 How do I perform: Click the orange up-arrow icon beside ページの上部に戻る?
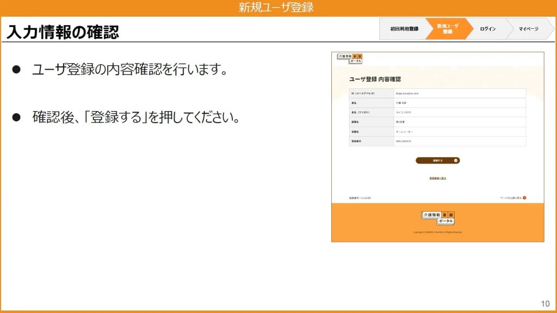pyautogui.click(x=524, y=198)
